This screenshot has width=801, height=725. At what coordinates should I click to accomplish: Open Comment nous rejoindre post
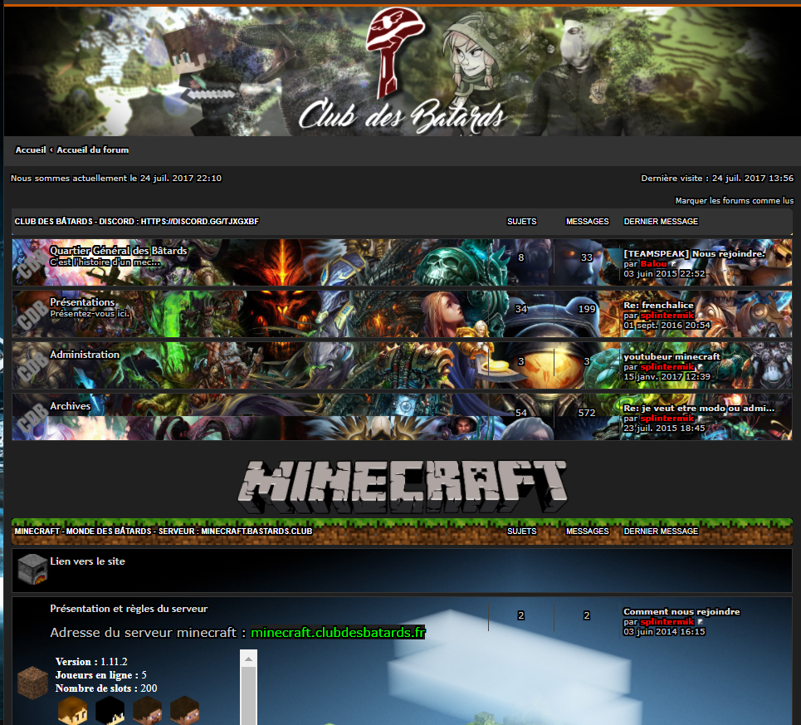(681, 611)
